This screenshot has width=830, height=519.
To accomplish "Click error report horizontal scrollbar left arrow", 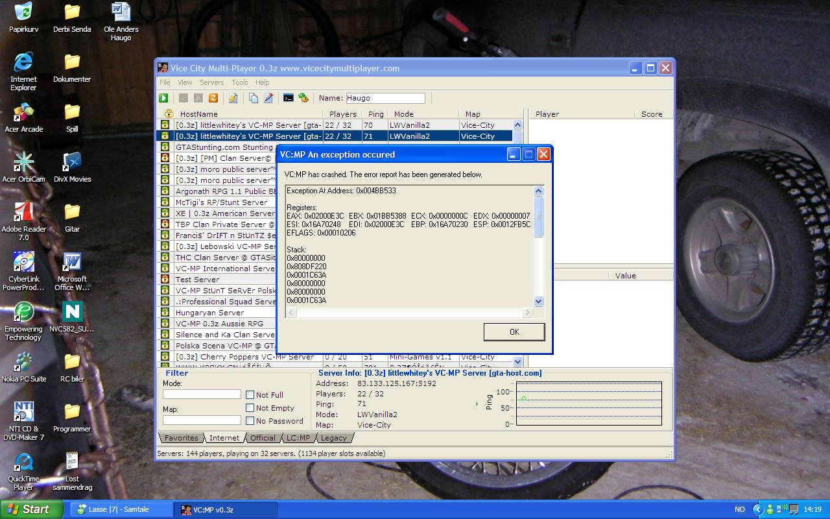I will 291,312.
